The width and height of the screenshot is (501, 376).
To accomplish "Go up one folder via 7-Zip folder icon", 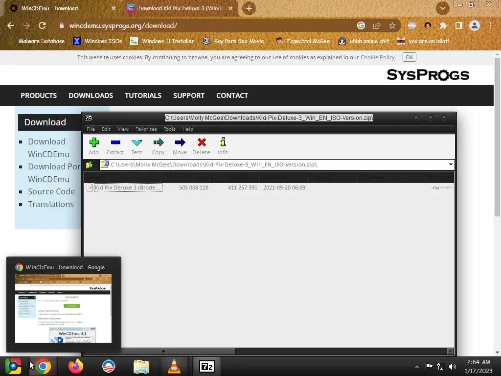I will (x=90, y=164).
